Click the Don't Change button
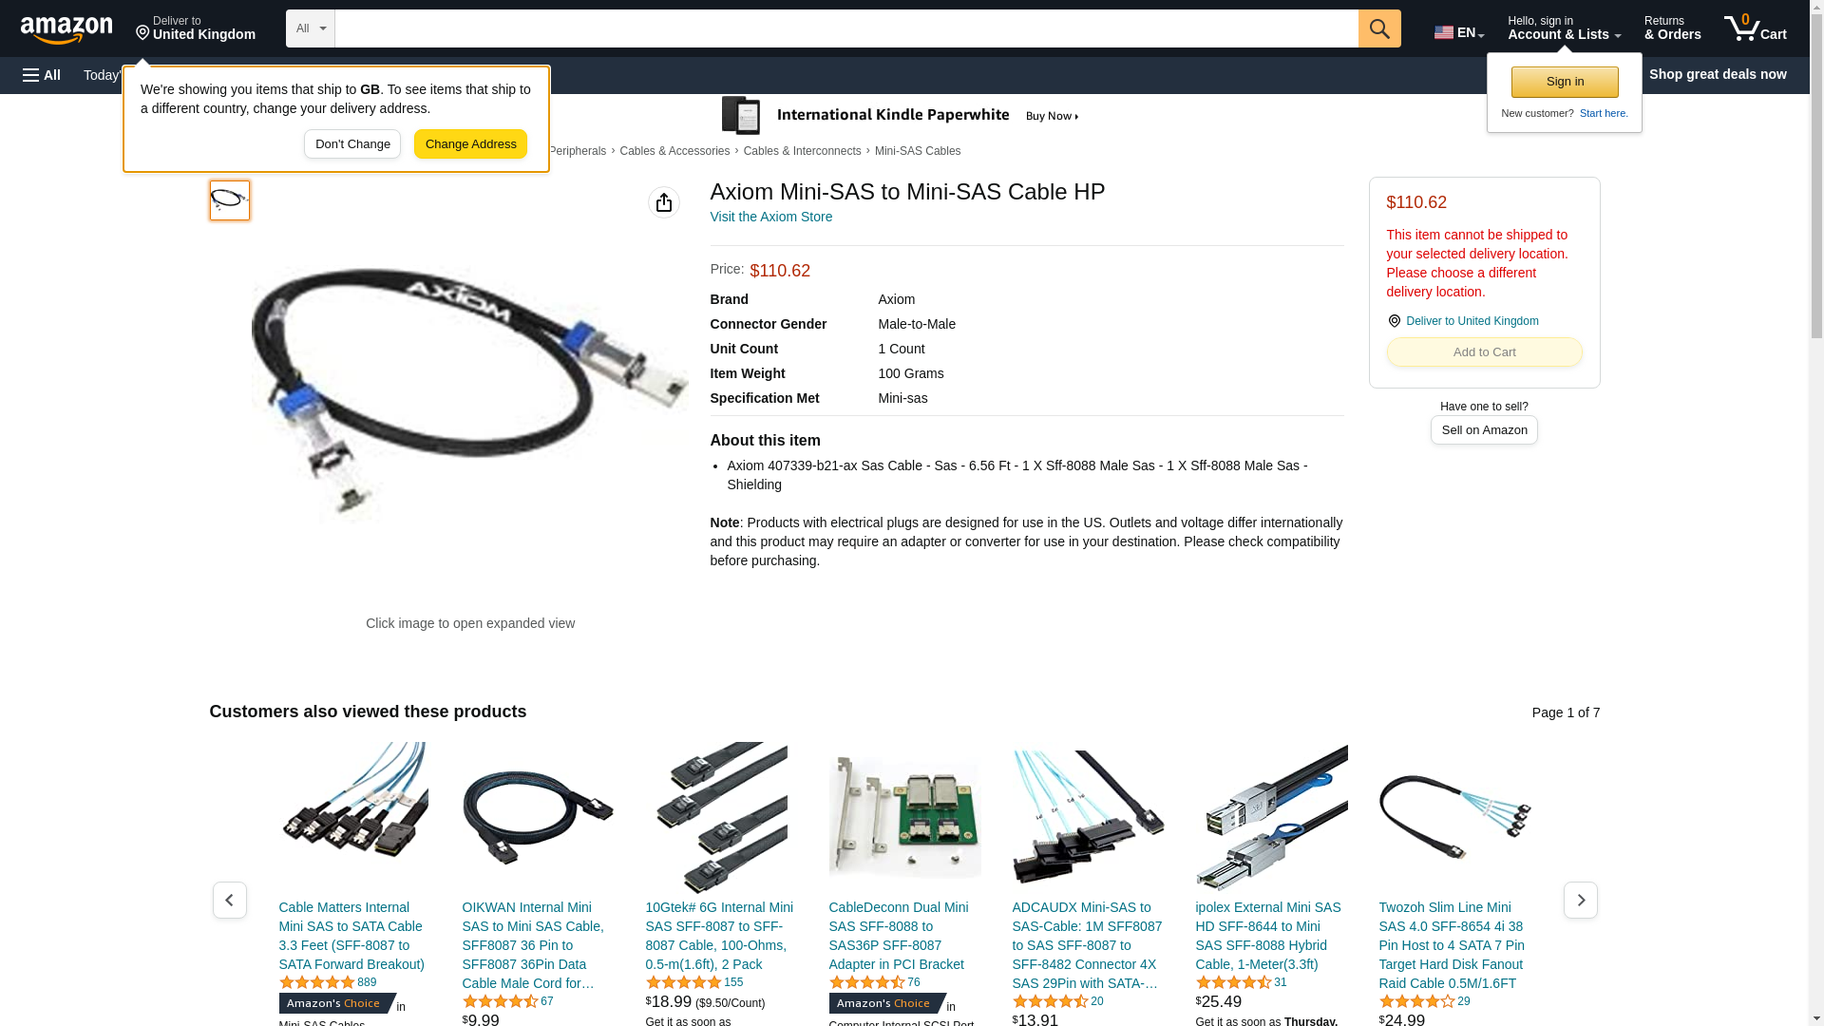 tap(352, 144)
